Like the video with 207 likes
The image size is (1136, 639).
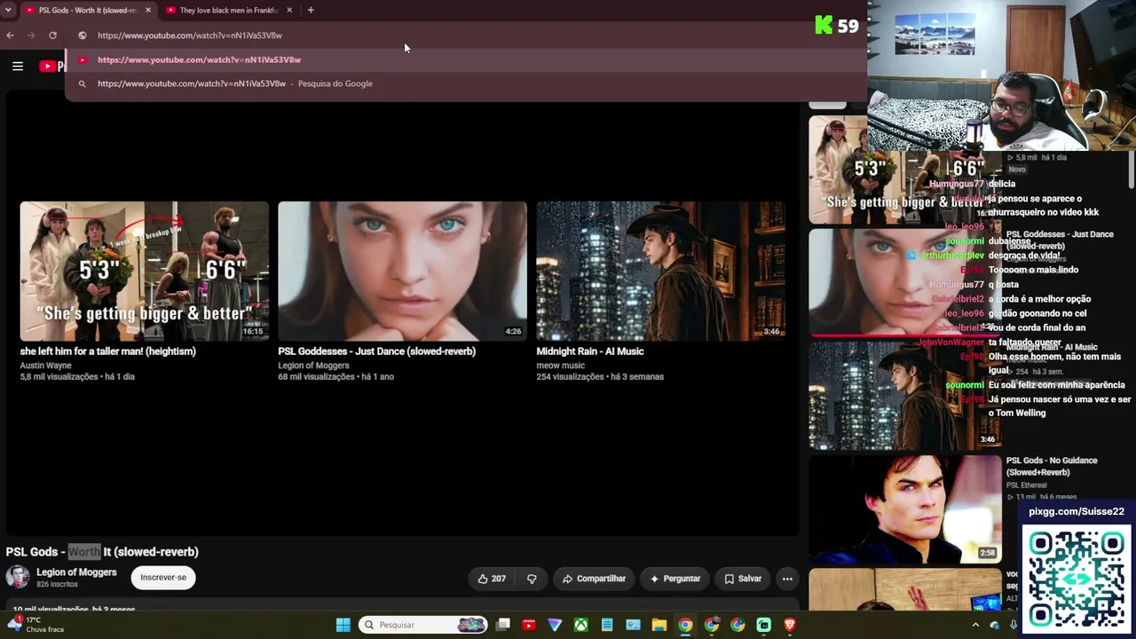click(492, 579)
